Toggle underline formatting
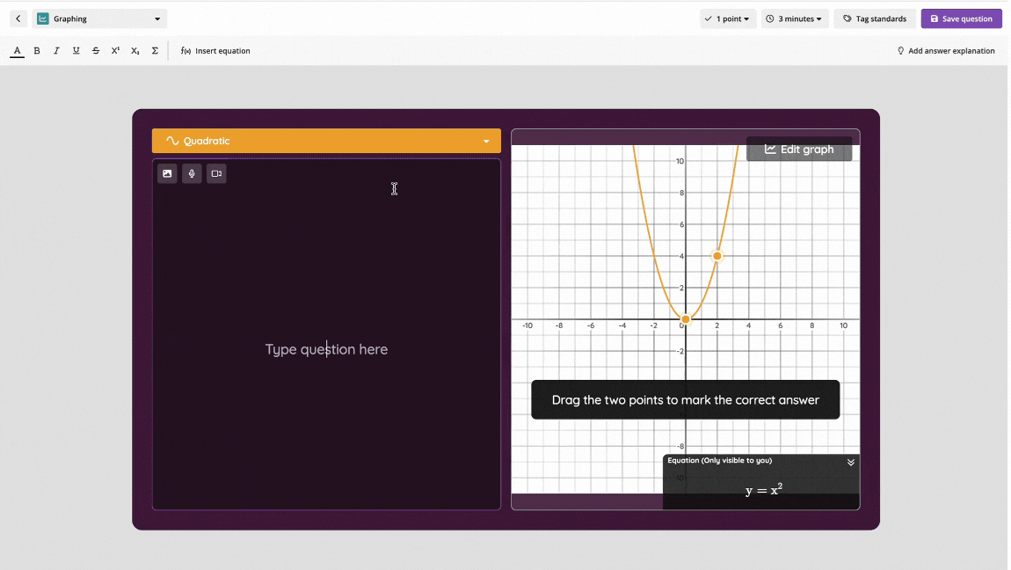 point(76,51)
